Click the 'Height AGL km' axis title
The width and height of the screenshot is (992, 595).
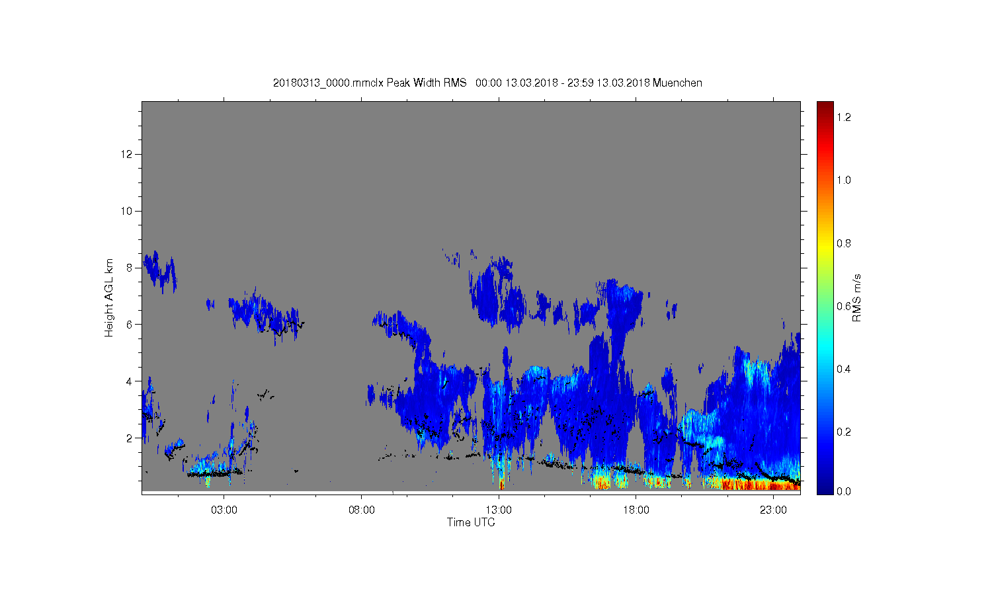point(109,297)
